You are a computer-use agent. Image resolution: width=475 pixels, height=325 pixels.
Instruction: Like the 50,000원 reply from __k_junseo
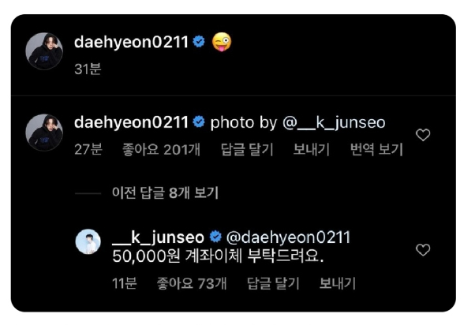click(x=423, y=250)
